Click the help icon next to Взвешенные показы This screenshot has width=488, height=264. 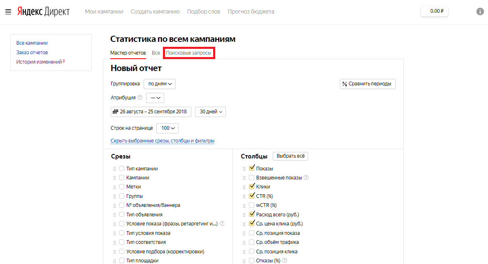tap(306, 178)
